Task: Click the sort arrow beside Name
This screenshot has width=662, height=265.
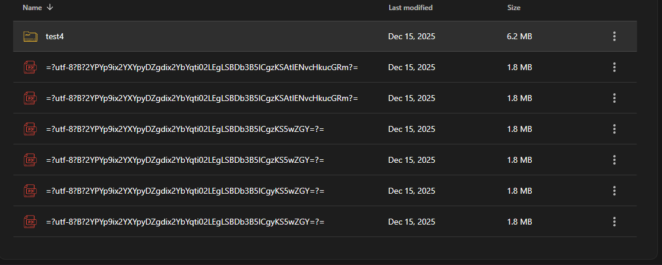Action: coord(50,8)
